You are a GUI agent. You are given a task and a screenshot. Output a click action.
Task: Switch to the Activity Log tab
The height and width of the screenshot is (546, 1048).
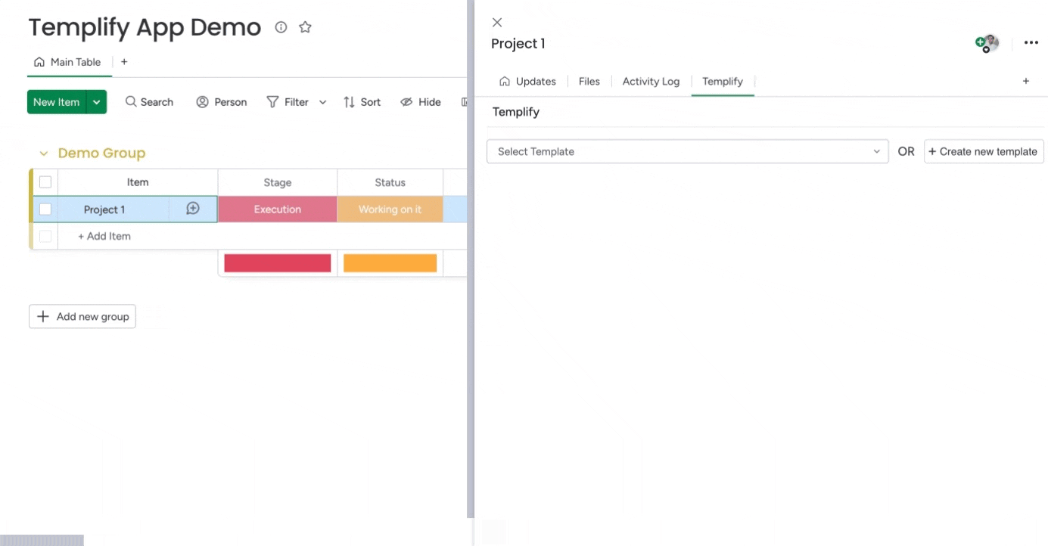tap(650, 81)
